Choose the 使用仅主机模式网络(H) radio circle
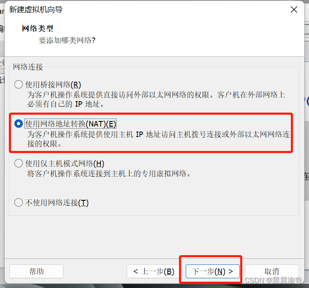This screenshot has width=309, height=288. pos(19,163)
